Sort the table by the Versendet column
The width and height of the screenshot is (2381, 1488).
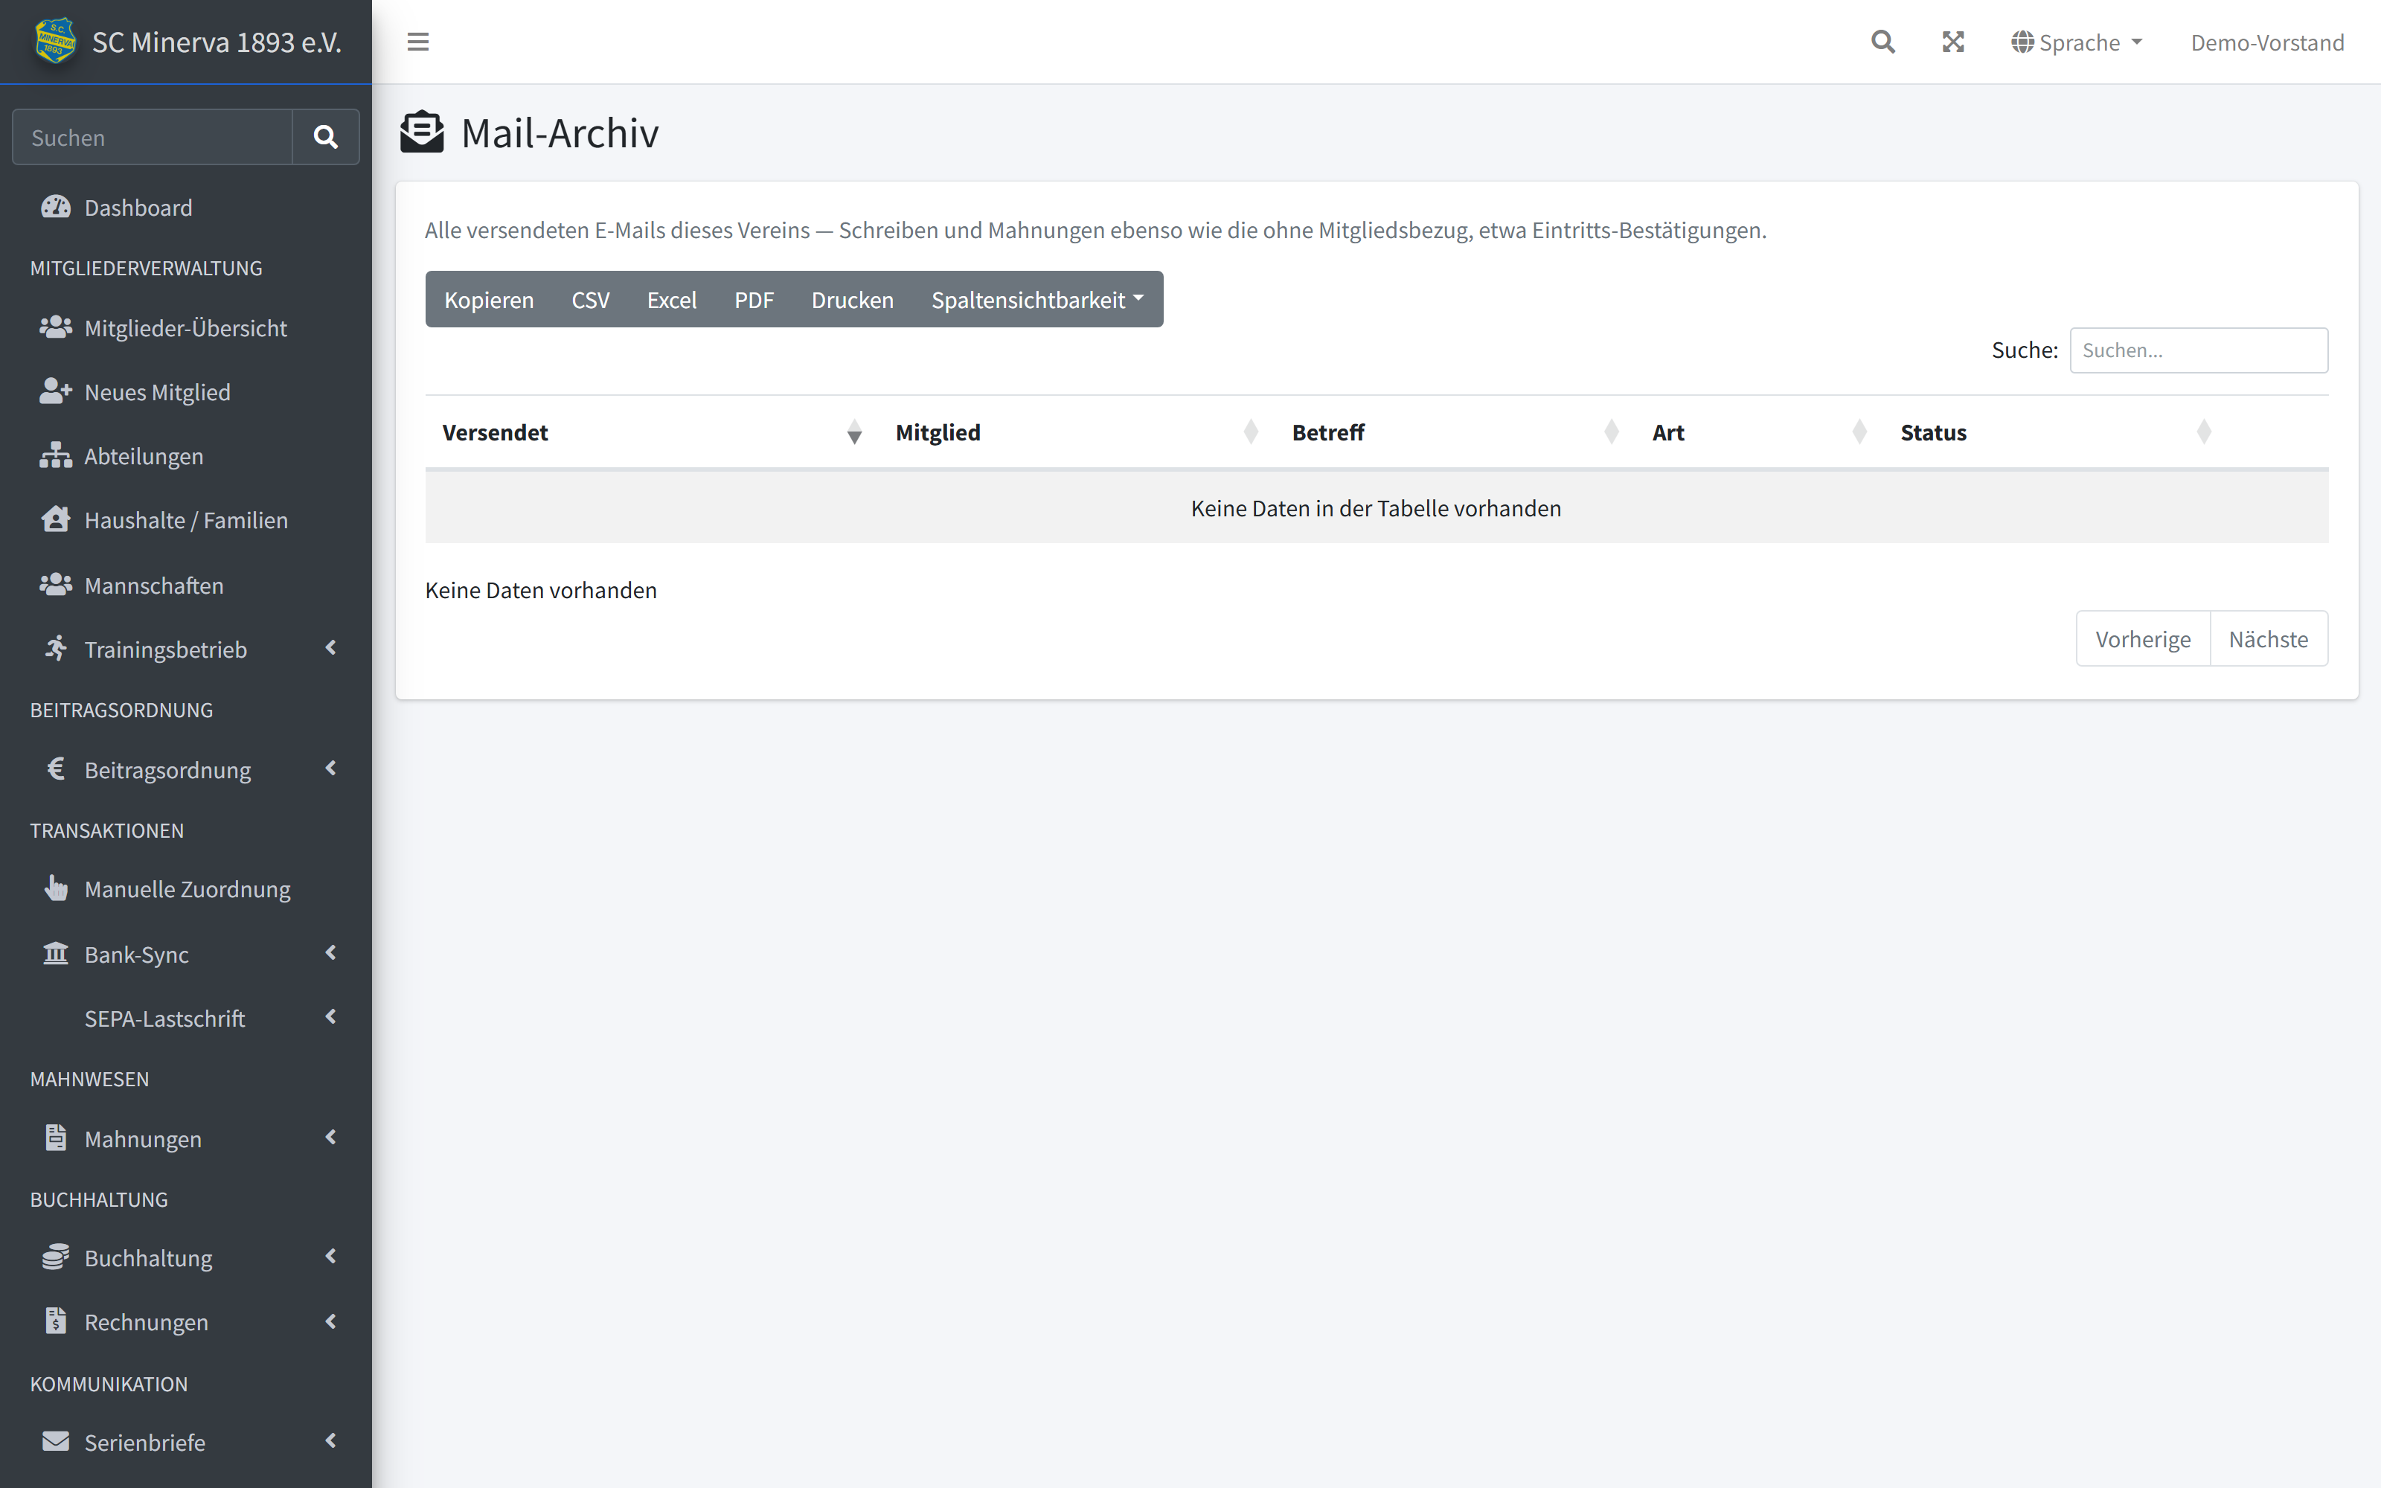[x=653, y=432]
